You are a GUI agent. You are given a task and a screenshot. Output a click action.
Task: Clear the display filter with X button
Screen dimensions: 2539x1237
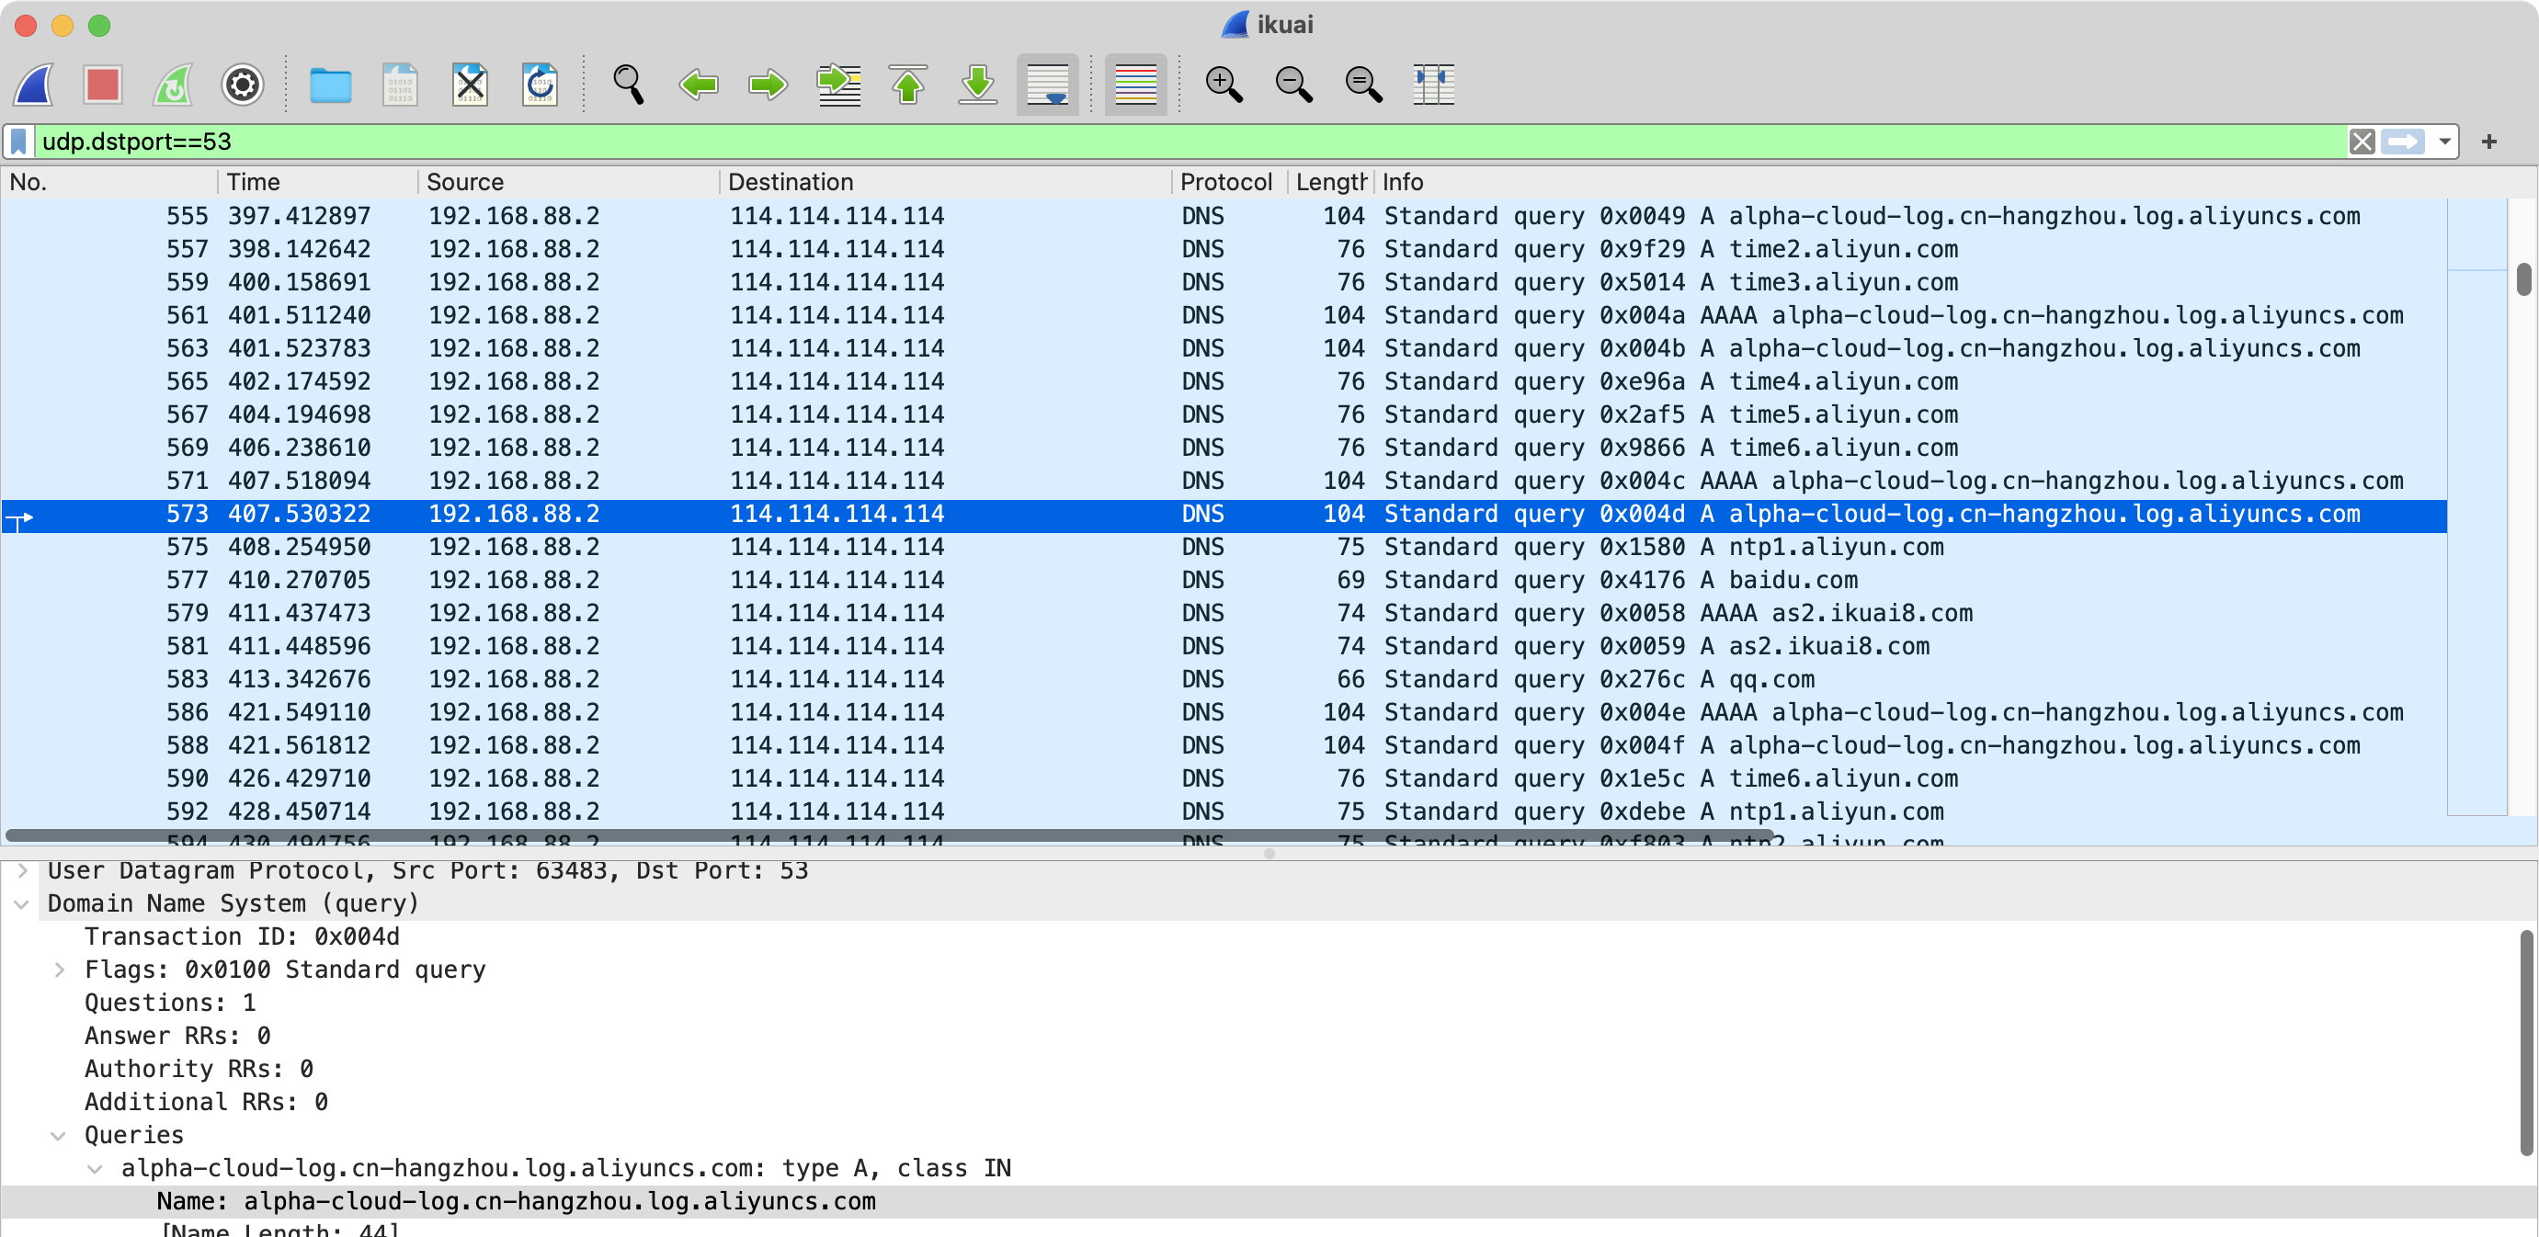click(x=2362, y=142)
